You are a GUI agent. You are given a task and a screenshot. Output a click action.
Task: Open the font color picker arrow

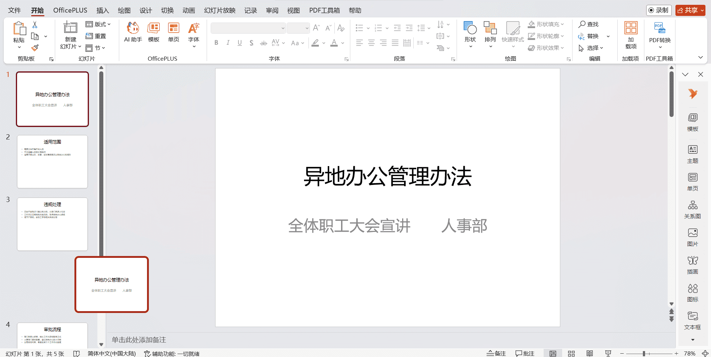click(343, 43)
